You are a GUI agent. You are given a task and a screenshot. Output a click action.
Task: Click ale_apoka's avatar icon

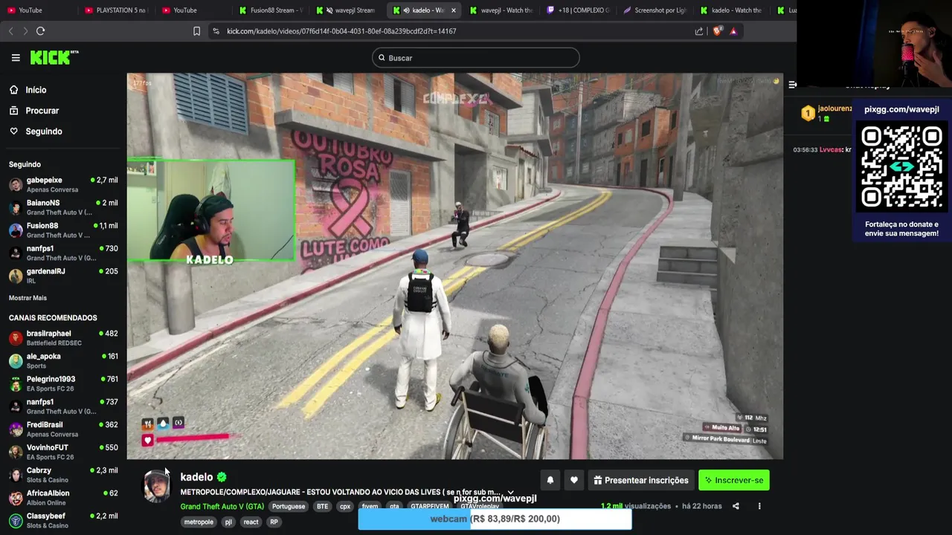pos(16,361)
